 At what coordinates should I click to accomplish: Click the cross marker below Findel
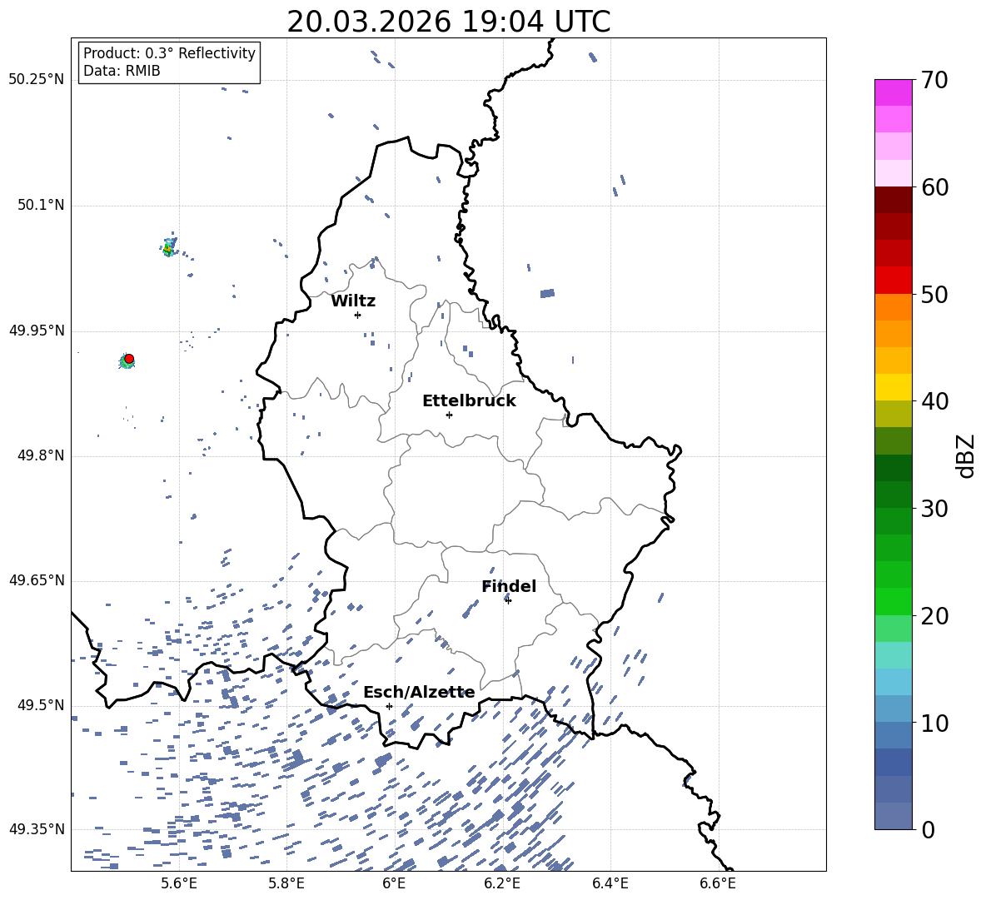tap(508, 600)
